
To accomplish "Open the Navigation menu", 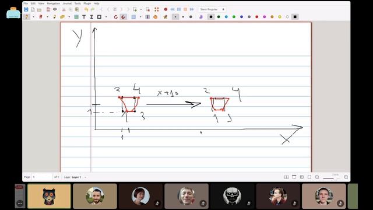I will click(53, 3).
